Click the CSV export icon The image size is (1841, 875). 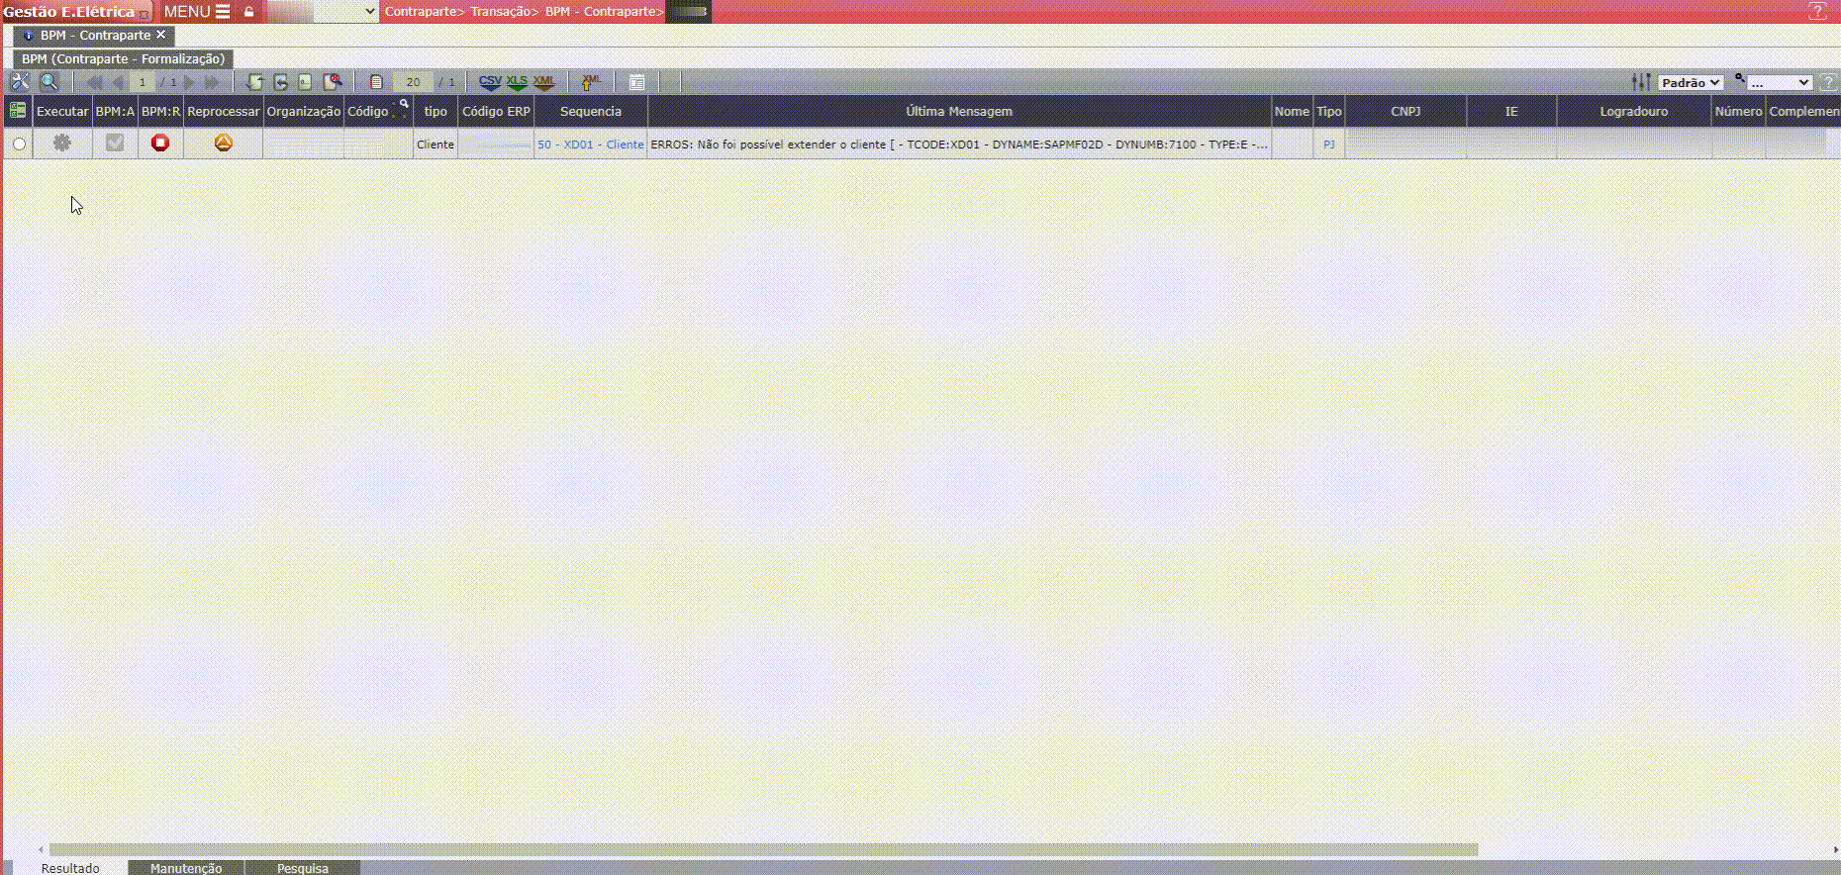point(490,82)
